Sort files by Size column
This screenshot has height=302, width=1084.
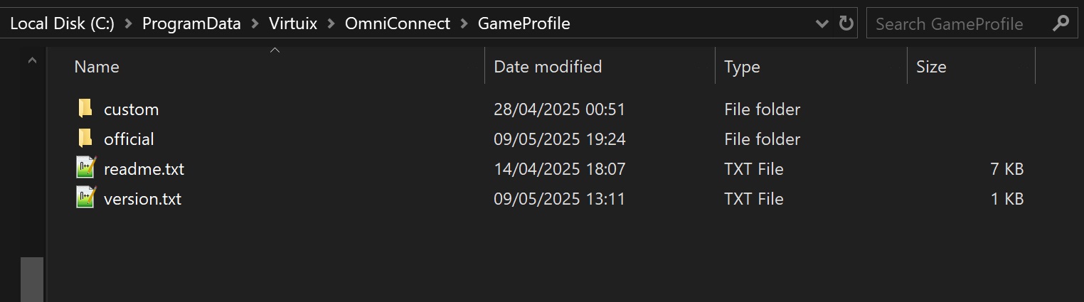931,67
